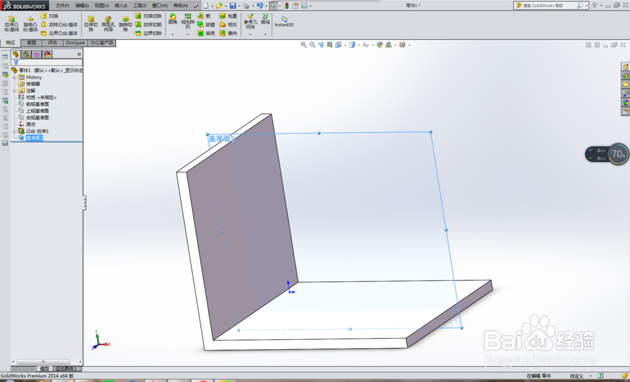
Task: Select 前视基准面 in the feature tree
Action: [37, 104]
